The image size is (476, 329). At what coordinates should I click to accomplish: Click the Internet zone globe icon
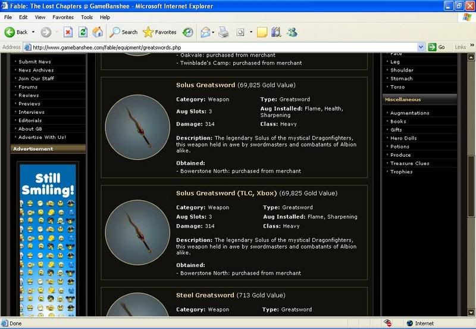point(410,323)
